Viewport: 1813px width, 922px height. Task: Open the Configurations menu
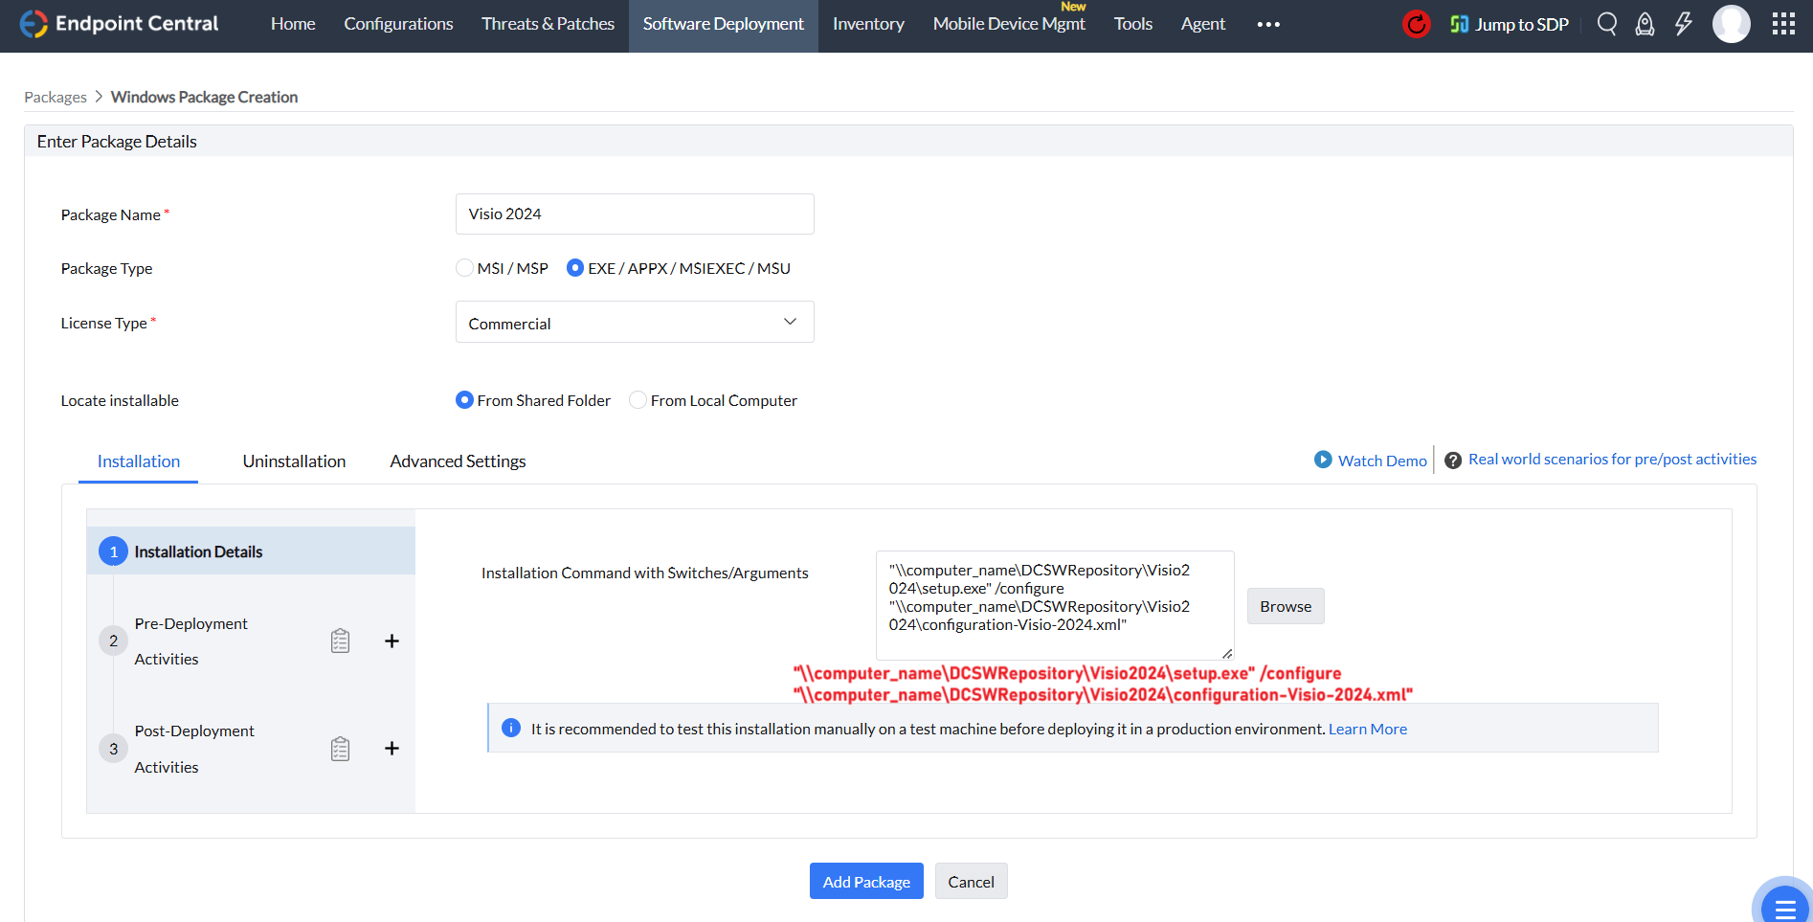[x=398, y=24]
